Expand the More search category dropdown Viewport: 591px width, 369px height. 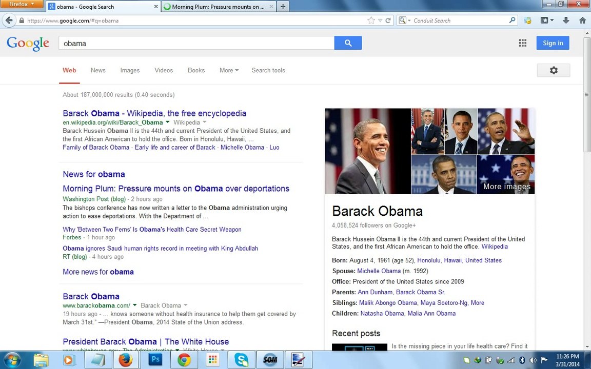coord(229,70)
